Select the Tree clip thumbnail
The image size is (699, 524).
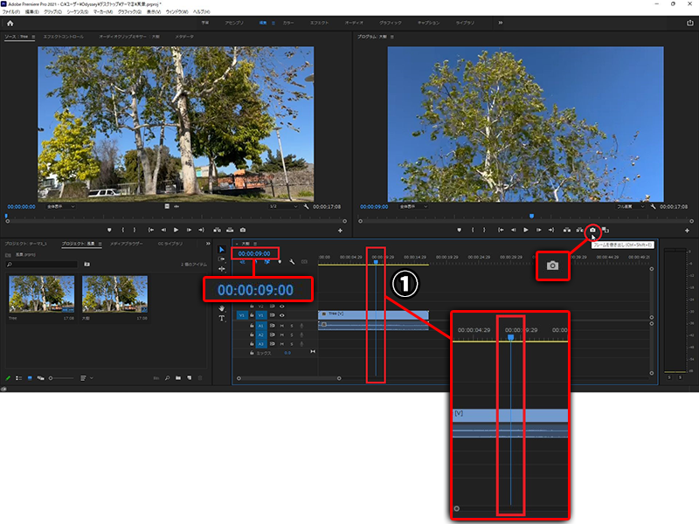[30, 294]
